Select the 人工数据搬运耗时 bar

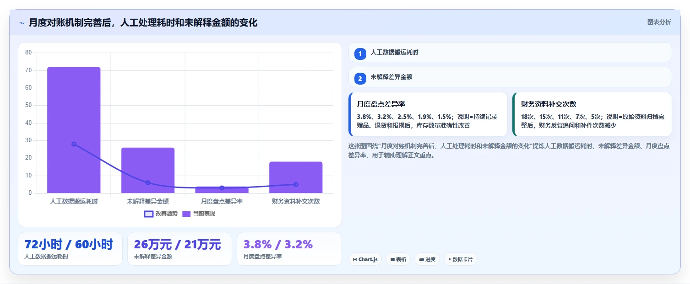(x=74, y=130)
